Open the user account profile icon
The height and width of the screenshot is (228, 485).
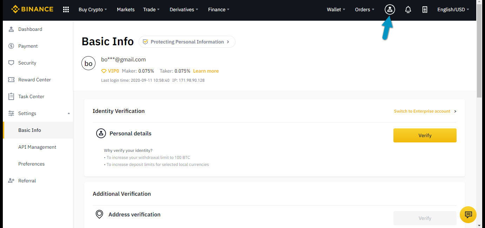[390, 9]
